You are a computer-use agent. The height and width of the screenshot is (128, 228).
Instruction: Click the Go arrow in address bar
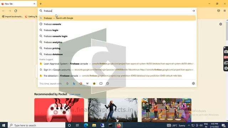pos(193,11)
